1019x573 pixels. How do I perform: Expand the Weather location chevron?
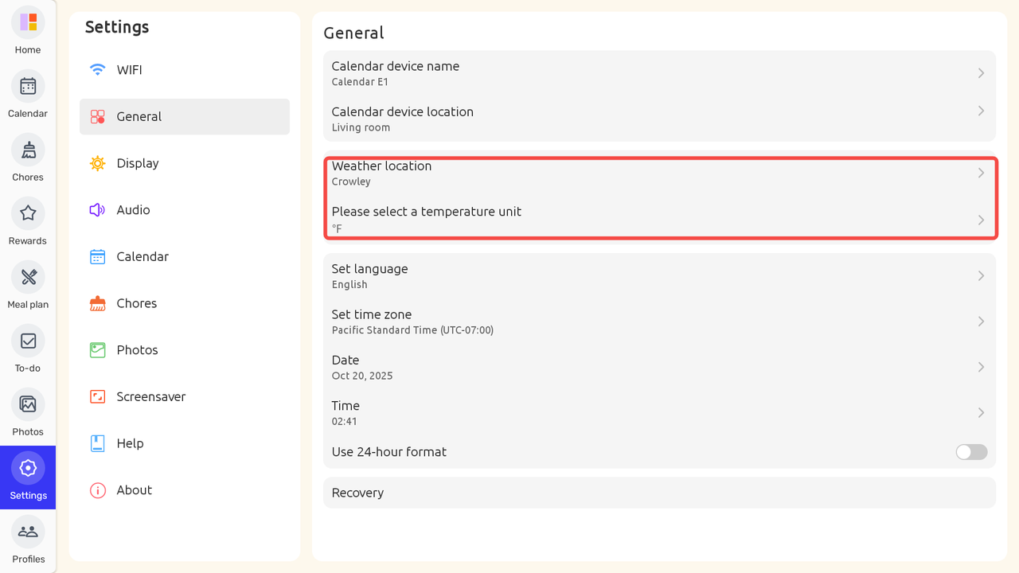(981, 173)
